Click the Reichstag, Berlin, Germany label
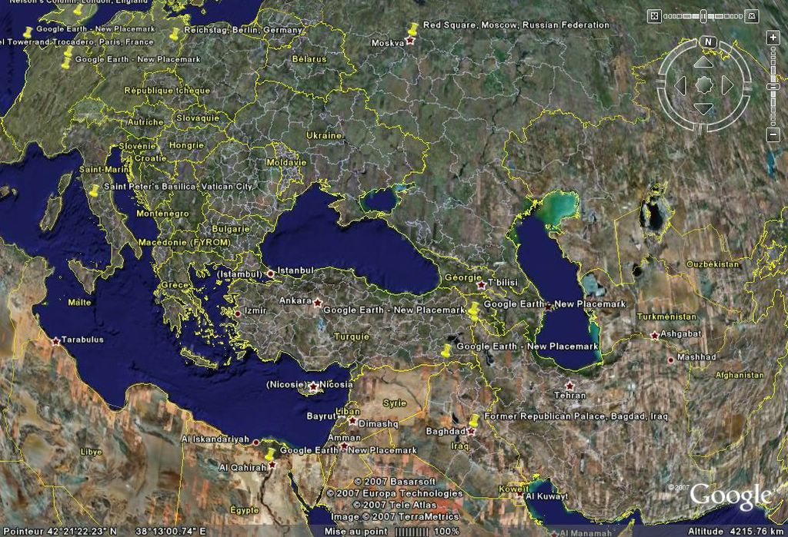 [x=243, y=30]
